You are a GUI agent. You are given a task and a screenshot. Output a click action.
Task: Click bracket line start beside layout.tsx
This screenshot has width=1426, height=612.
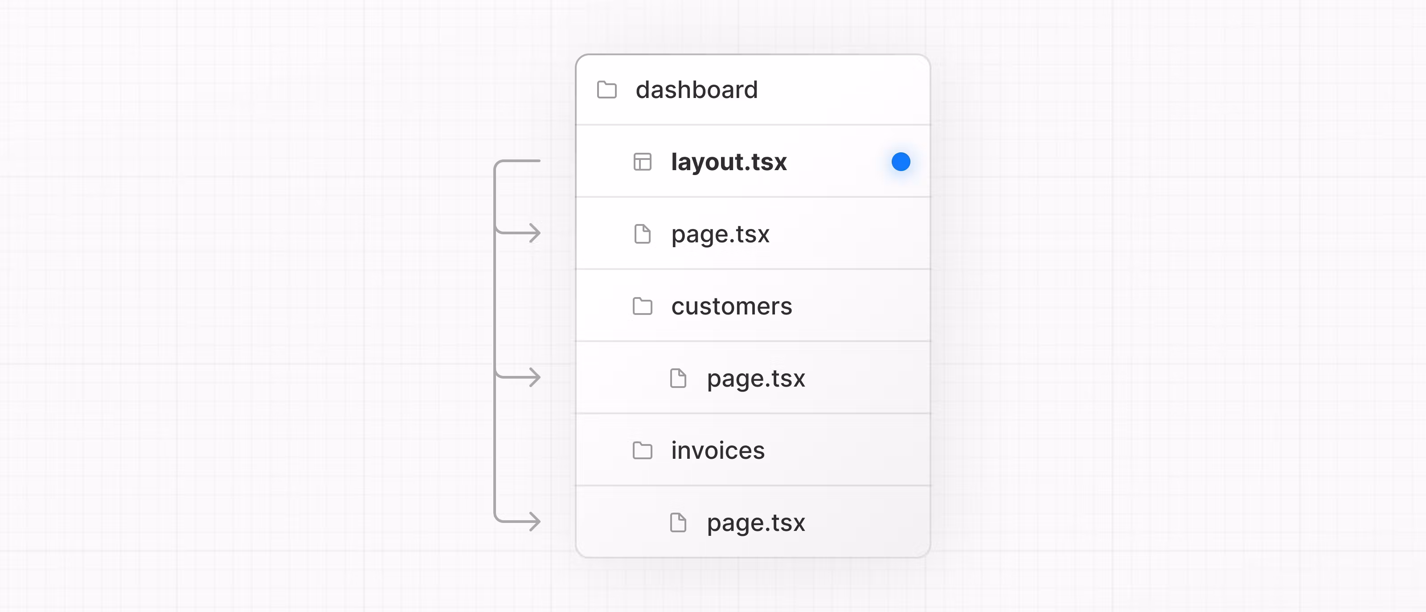pyautogui.click(x=523, y=161)
